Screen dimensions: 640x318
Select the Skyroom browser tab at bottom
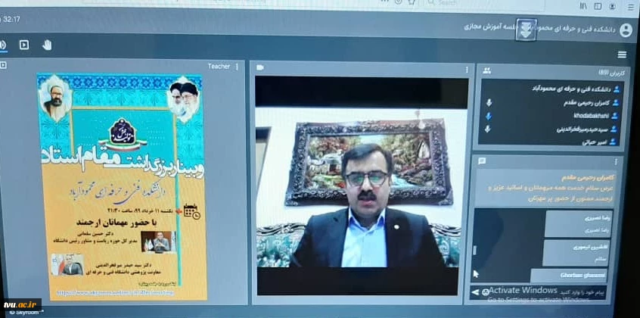[x=24, y=311]
